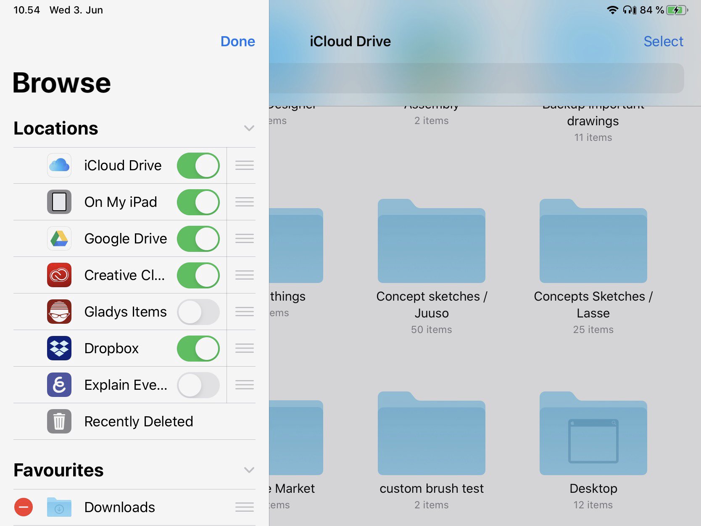Tap the Gladys Items app icon
The width and height of the screenshot is (701, 526).
[x=59, y=312]
